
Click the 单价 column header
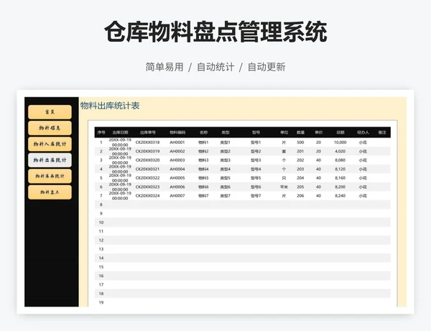click(318, 132)
